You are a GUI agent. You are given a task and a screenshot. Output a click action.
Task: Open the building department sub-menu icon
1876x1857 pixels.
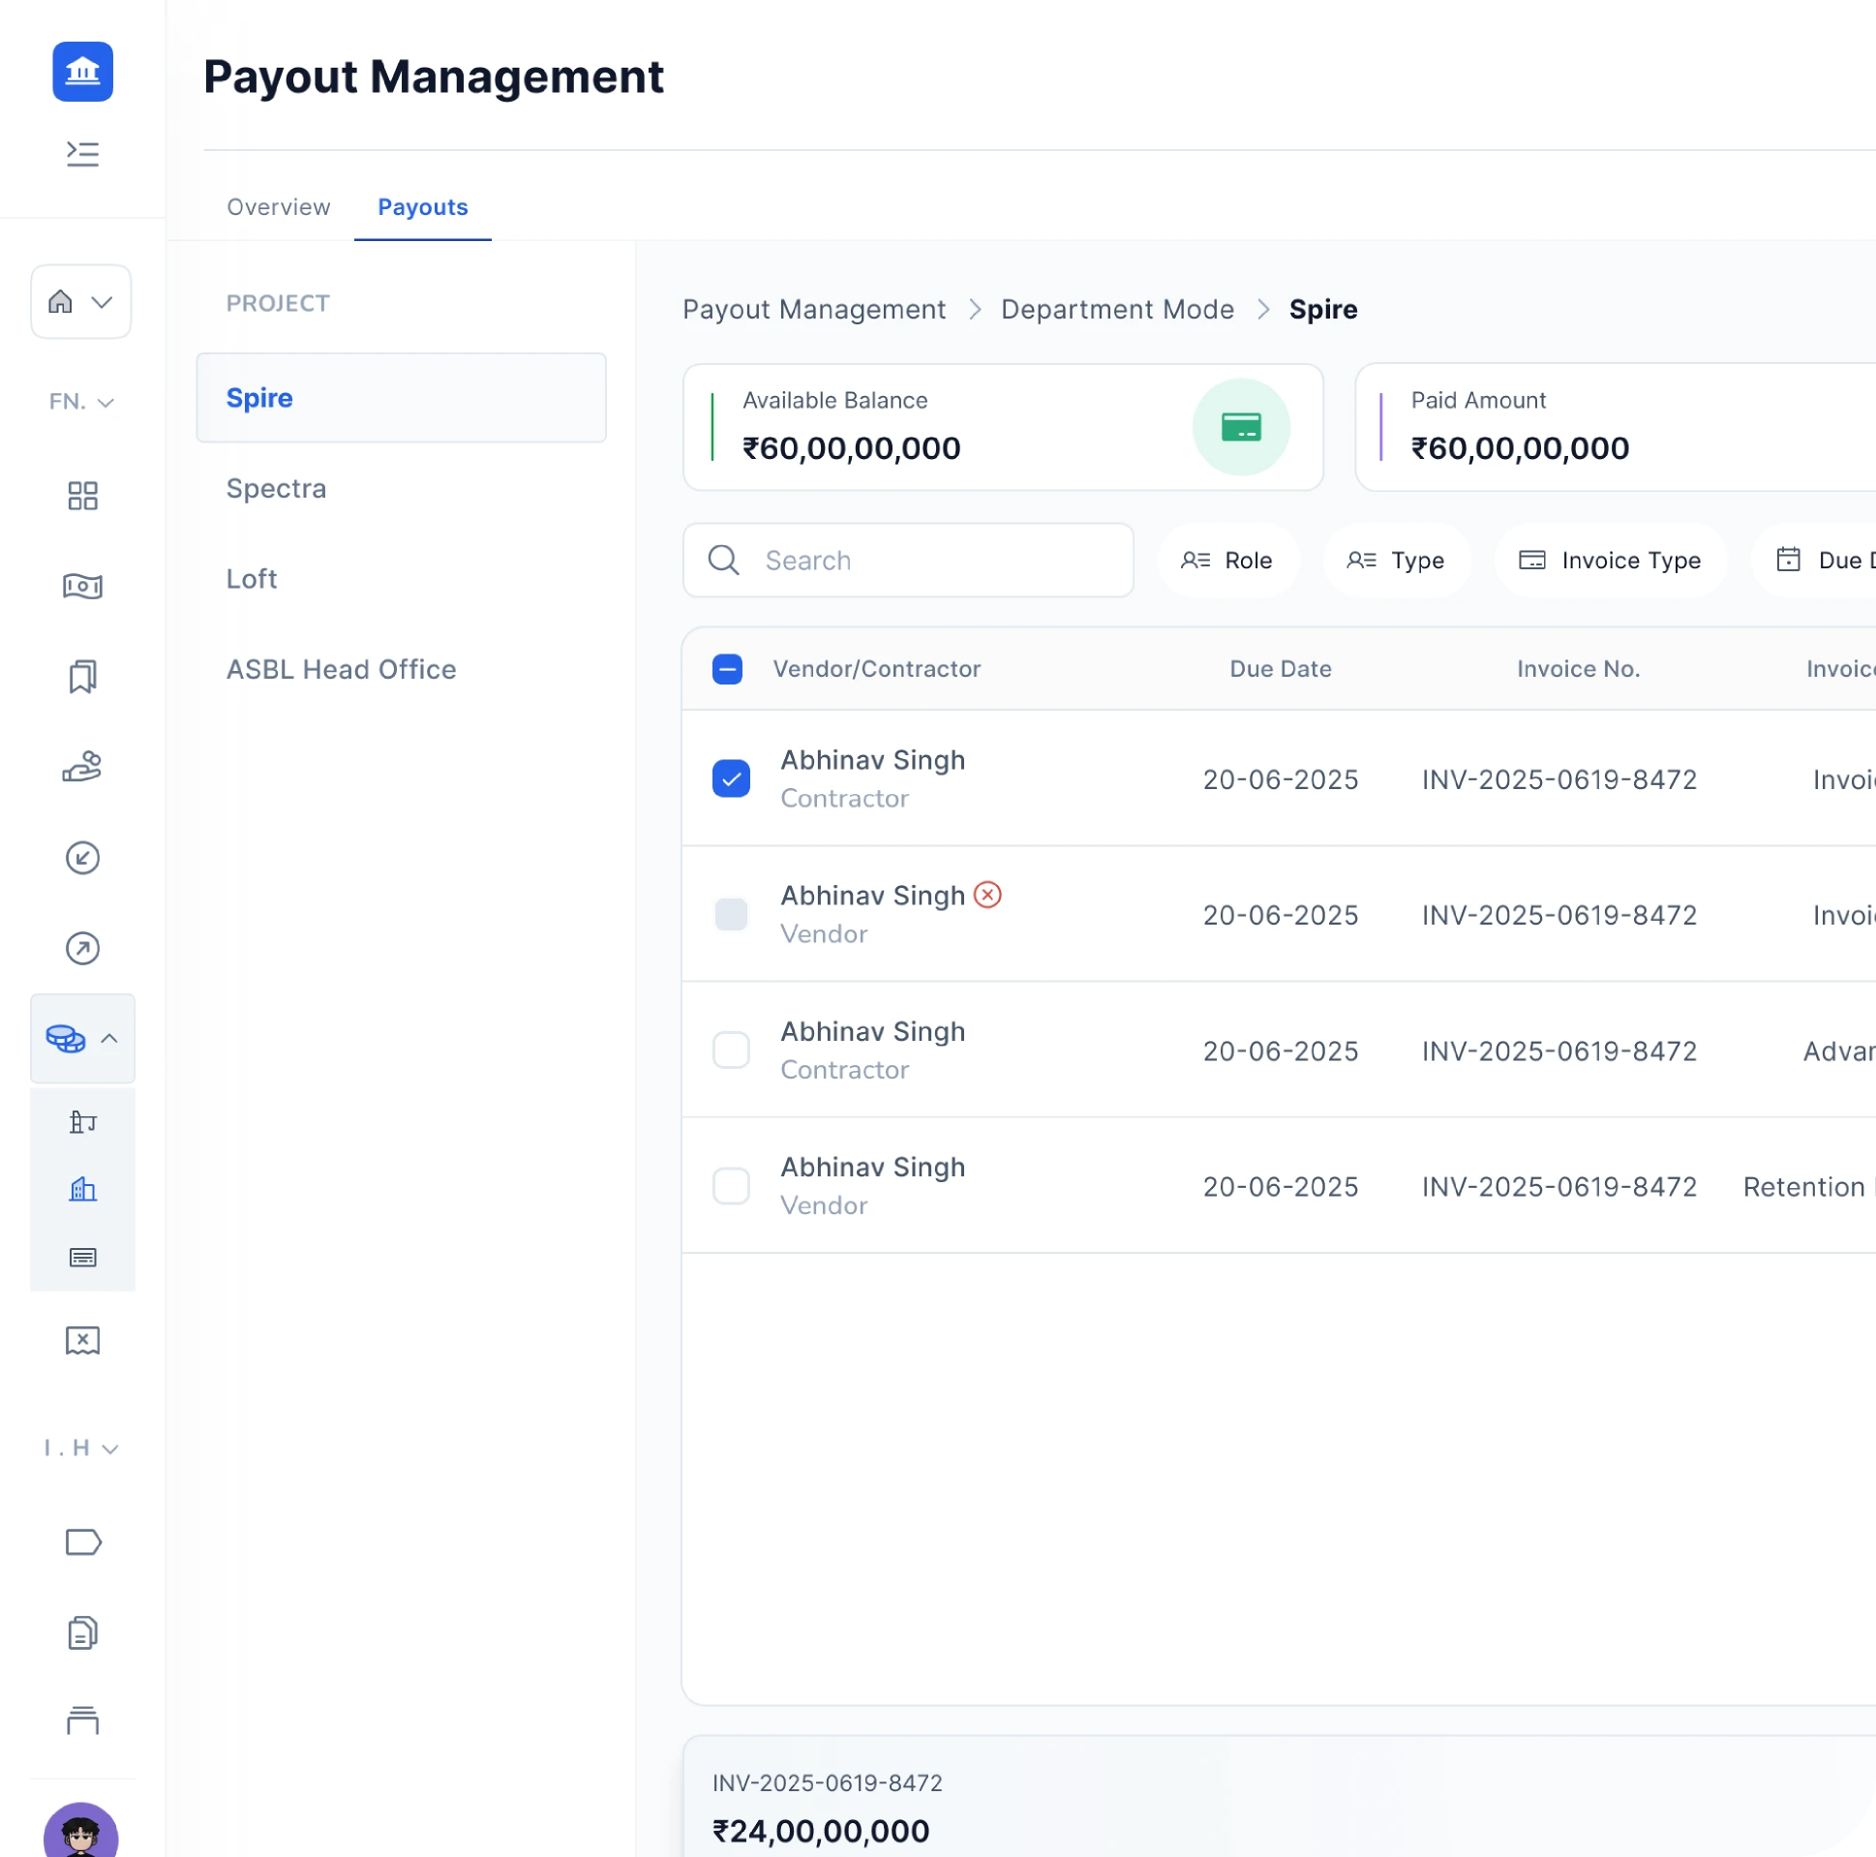[x=82, y=1189]
